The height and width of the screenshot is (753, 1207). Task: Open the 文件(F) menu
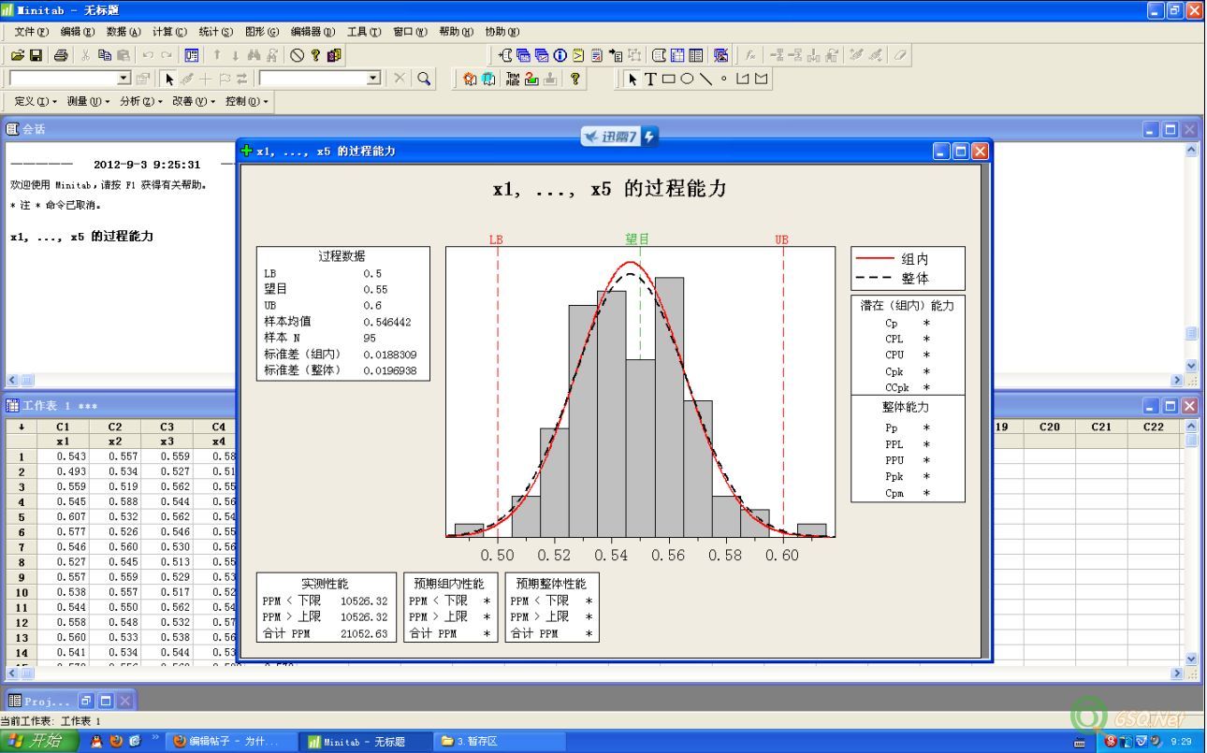(x=31, y=31)
